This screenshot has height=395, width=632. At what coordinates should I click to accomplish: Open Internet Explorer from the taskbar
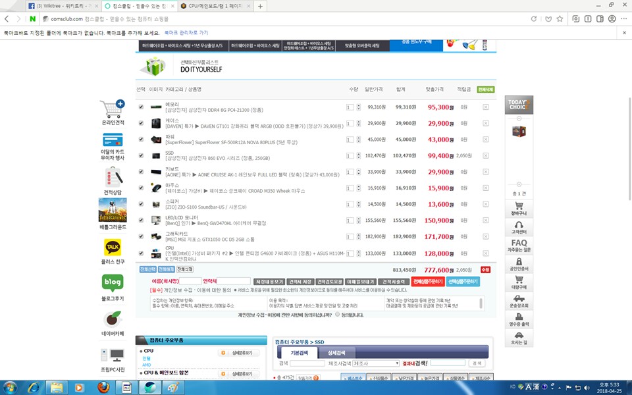tap(34, 388)
